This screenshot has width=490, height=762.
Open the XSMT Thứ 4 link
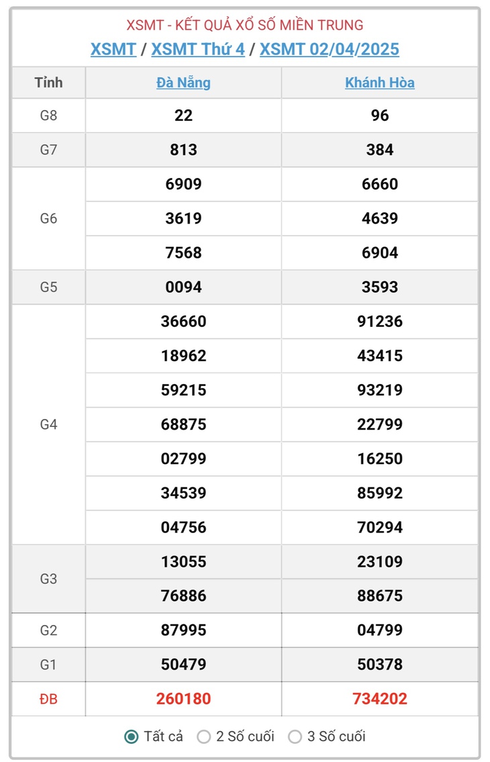click(x=198, y=49)
